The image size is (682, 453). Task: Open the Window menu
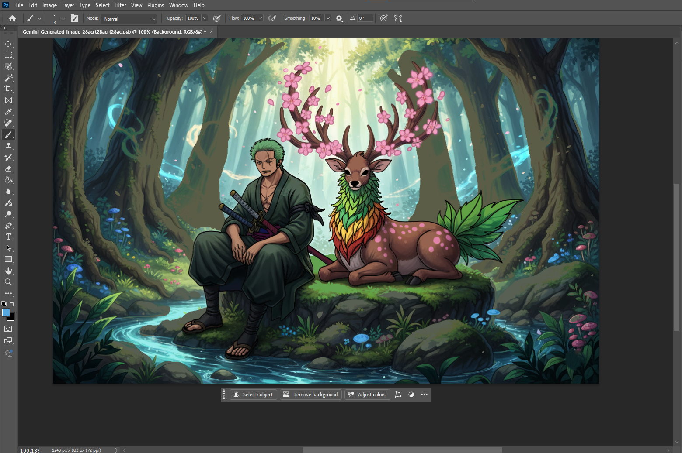[178, 5]
